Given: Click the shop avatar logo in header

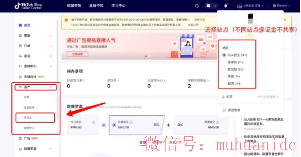Looking at the screenshot, I should pos(240,6).
